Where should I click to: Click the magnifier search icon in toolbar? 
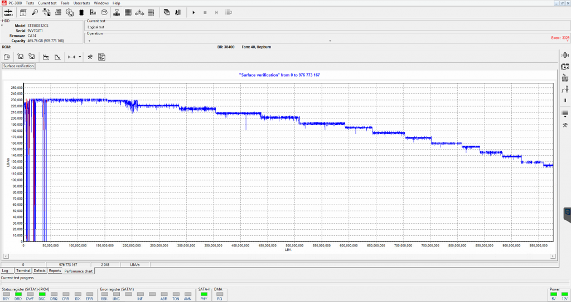[35, 12]
